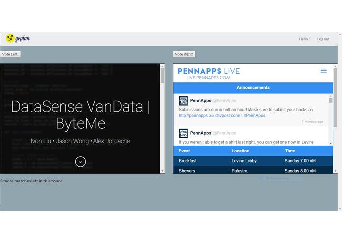Click announcements list scrollbar up arrow
The image size is (342, 243).
point(331,96)
